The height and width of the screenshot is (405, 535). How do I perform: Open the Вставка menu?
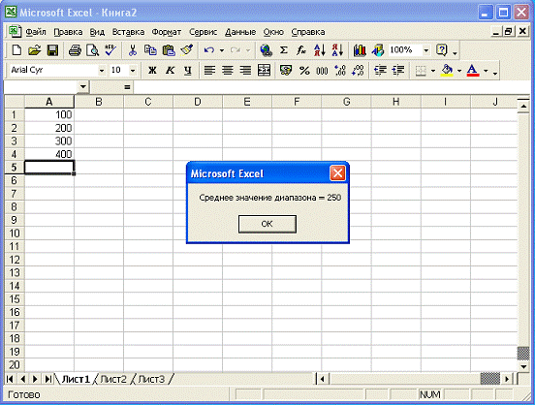pos(128,32)
